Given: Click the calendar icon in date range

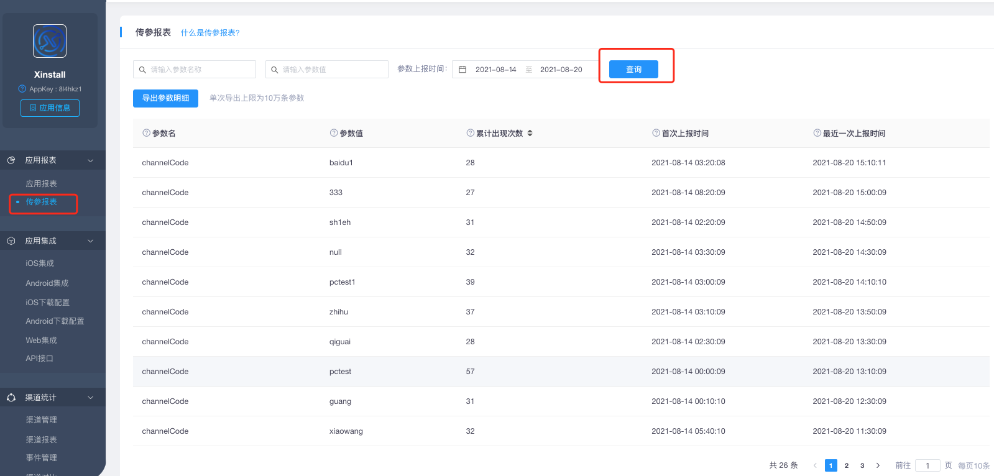Looking at the screenshot, I should 462,70.
